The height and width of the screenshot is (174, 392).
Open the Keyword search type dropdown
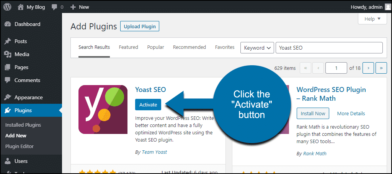[257, 48]
